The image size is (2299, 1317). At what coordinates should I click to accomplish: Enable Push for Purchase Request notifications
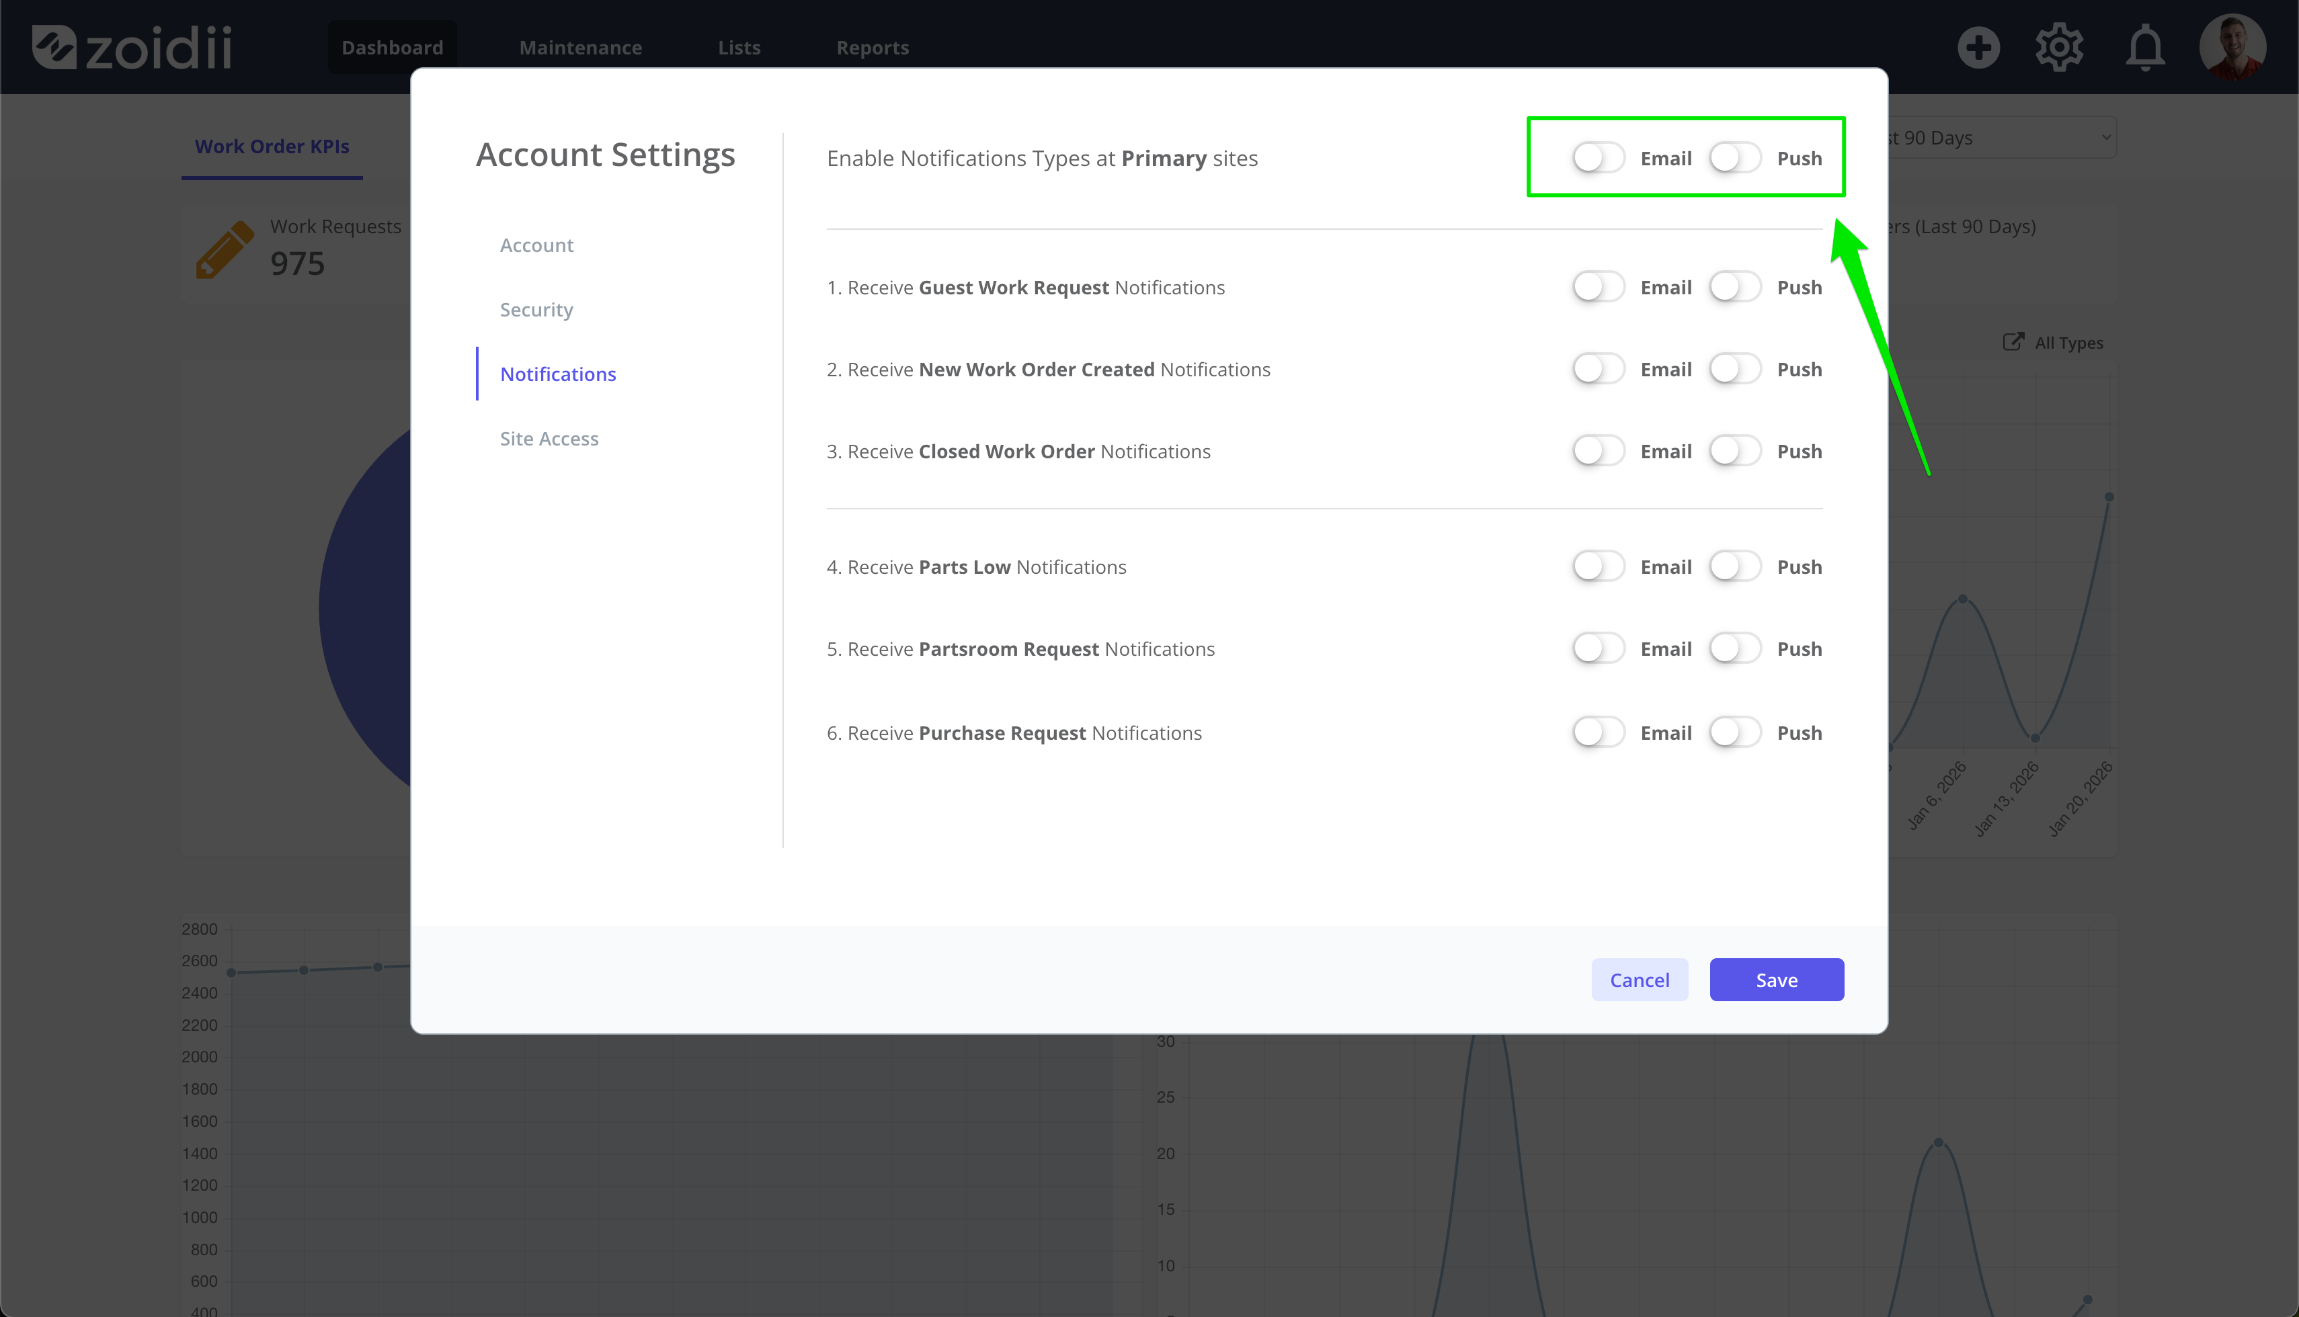click(x=1735, y=732)
